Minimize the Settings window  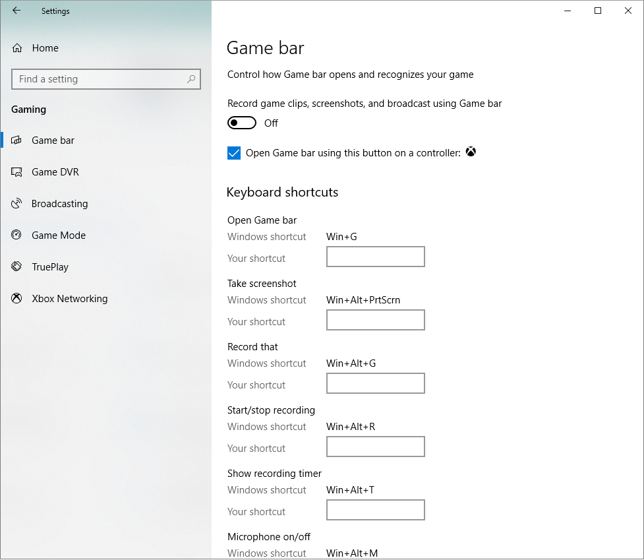pyautogui.click(x=568, y=11)
